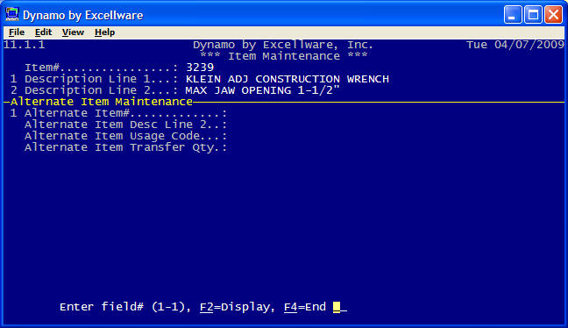Maximize the Dynamo window
The height and width of the screenshot is (328, 568).
pyautogui.click(x=533, y=15)
